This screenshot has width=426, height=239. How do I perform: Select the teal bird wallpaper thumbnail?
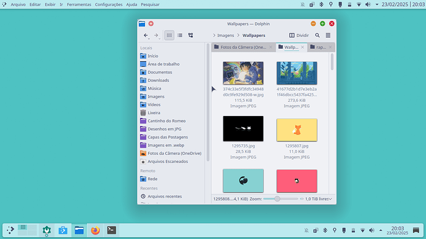click(243, 180)
